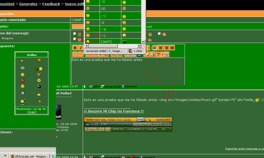This screenshot has height=158, width=264.
Task: Open the www link on the 14:06 post
Action: tap(135, 157)
